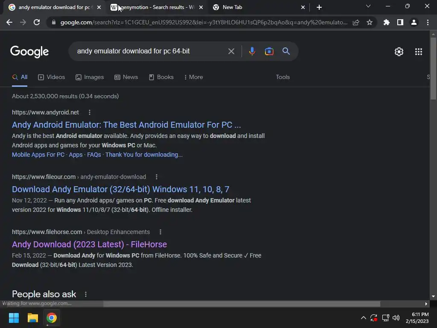Close the New Tab tab
This screenshot has width=437, height=328.
[303, 7]
